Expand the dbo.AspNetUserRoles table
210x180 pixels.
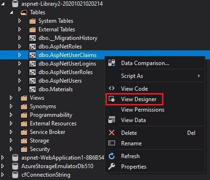(19, 72)
